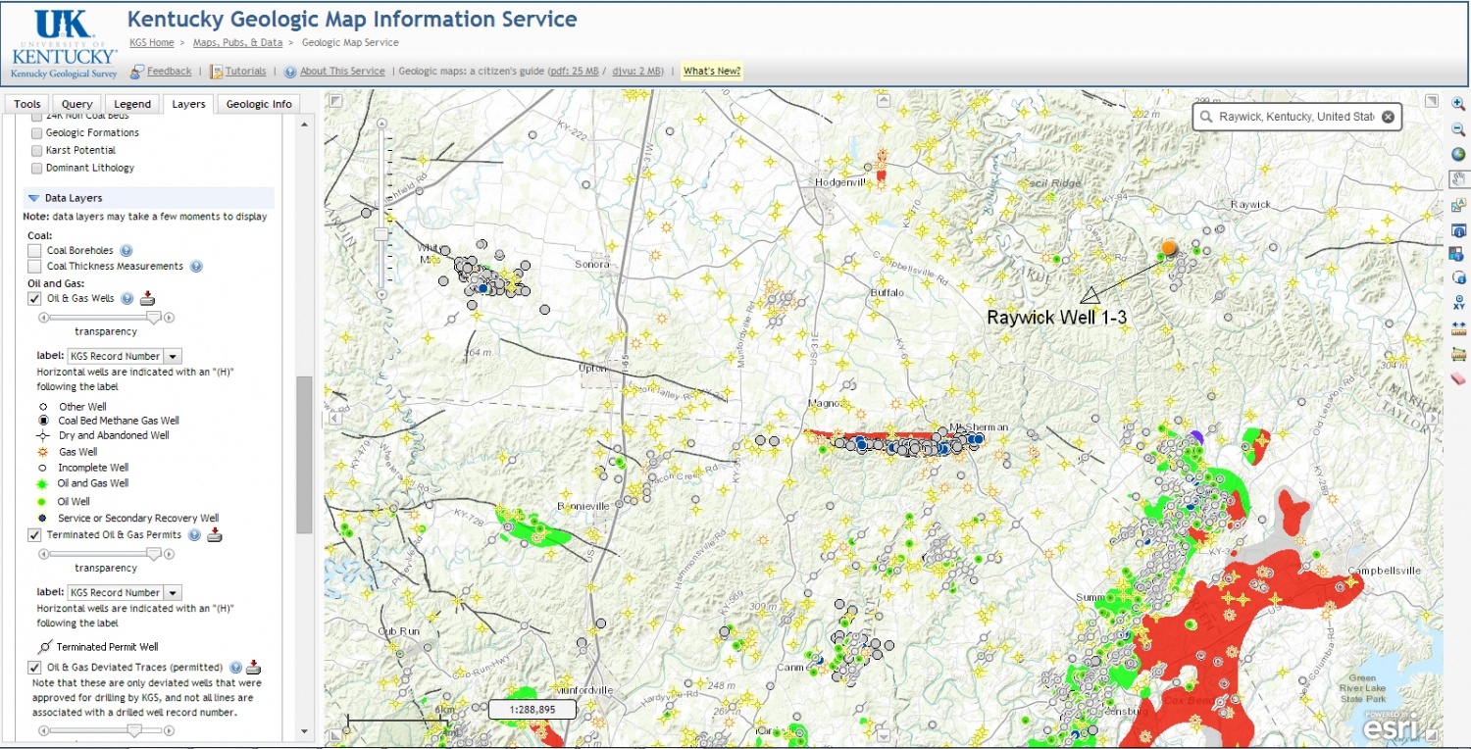Collapse the Data Layers section
The height and width of the screenshot is (749, 1471).
(x=33, y=198)
